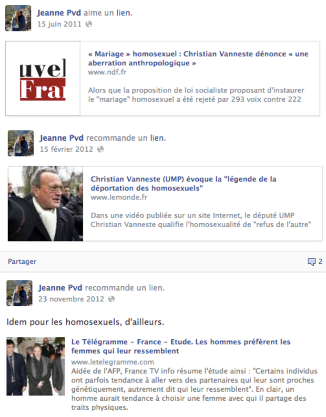Click Jeanne Pvd avatar on the November post
The width and height of the screenshot is (326, 417).
20,293
